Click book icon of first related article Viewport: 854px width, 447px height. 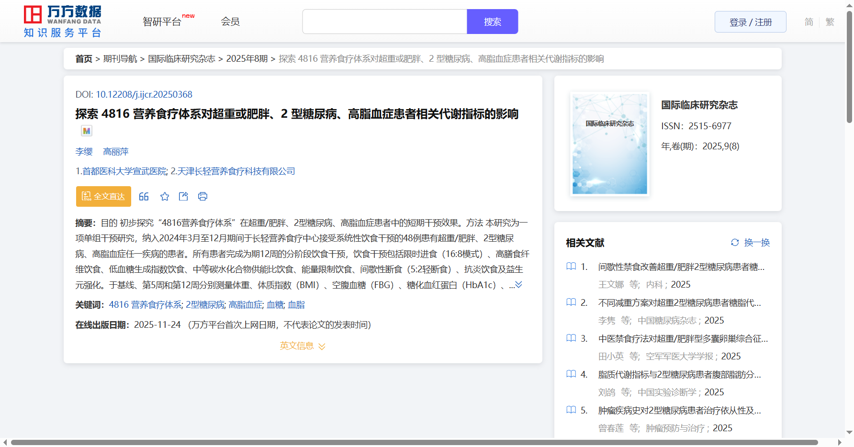coord(571,267)
